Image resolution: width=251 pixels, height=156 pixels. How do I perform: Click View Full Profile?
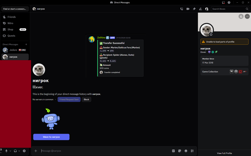pos(224,153)
